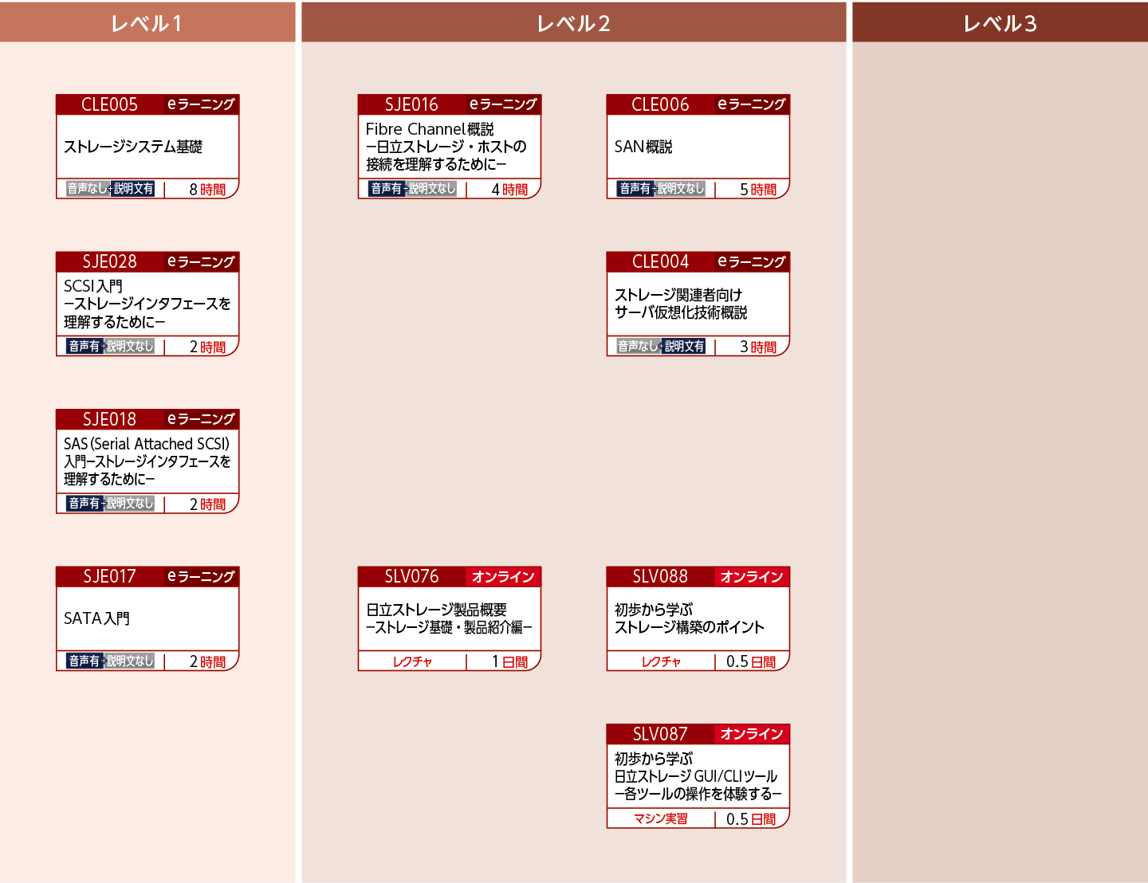Screen dimensions: 1148x883
Task: Click the SLV087 course code header
Action: pyautogui.click(x=660, y=734)
